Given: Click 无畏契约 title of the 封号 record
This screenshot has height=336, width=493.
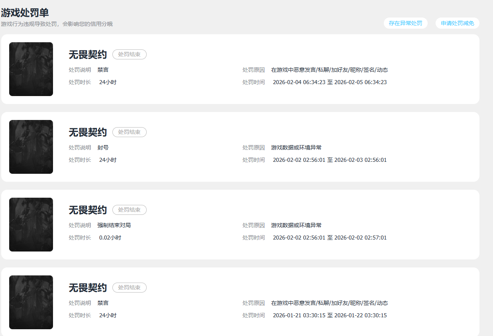Looking at the screenshot, I should click(88, 132).
